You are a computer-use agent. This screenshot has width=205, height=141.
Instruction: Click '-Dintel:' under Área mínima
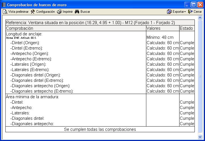click(x=17, y=102)
